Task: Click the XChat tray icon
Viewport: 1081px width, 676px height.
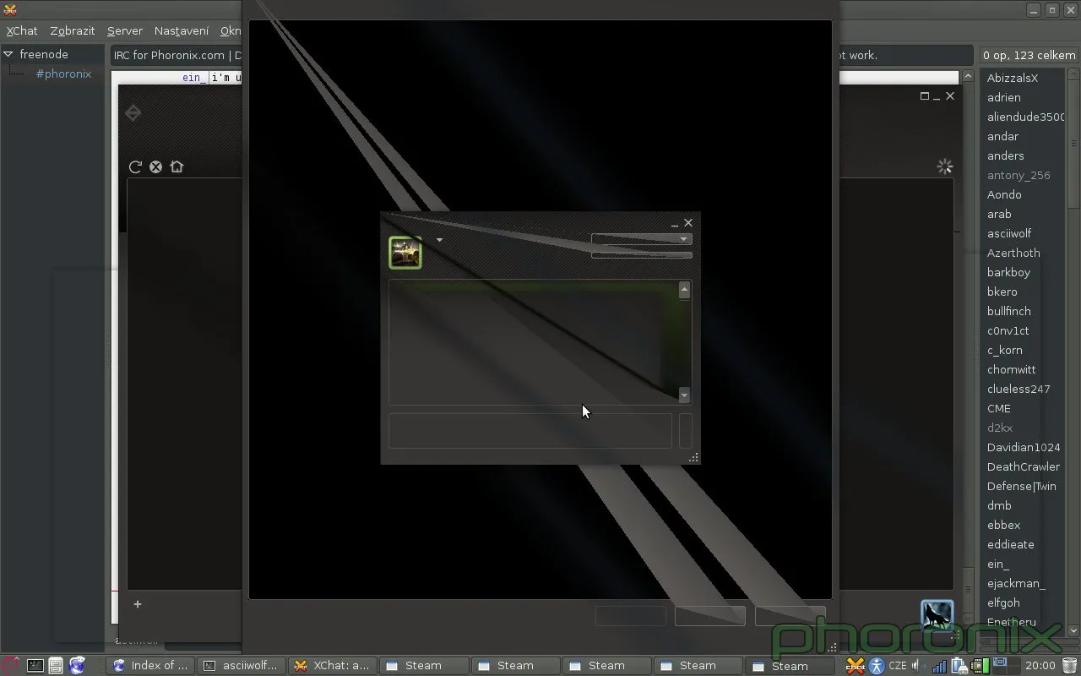Action: click(x=856, y=666)
